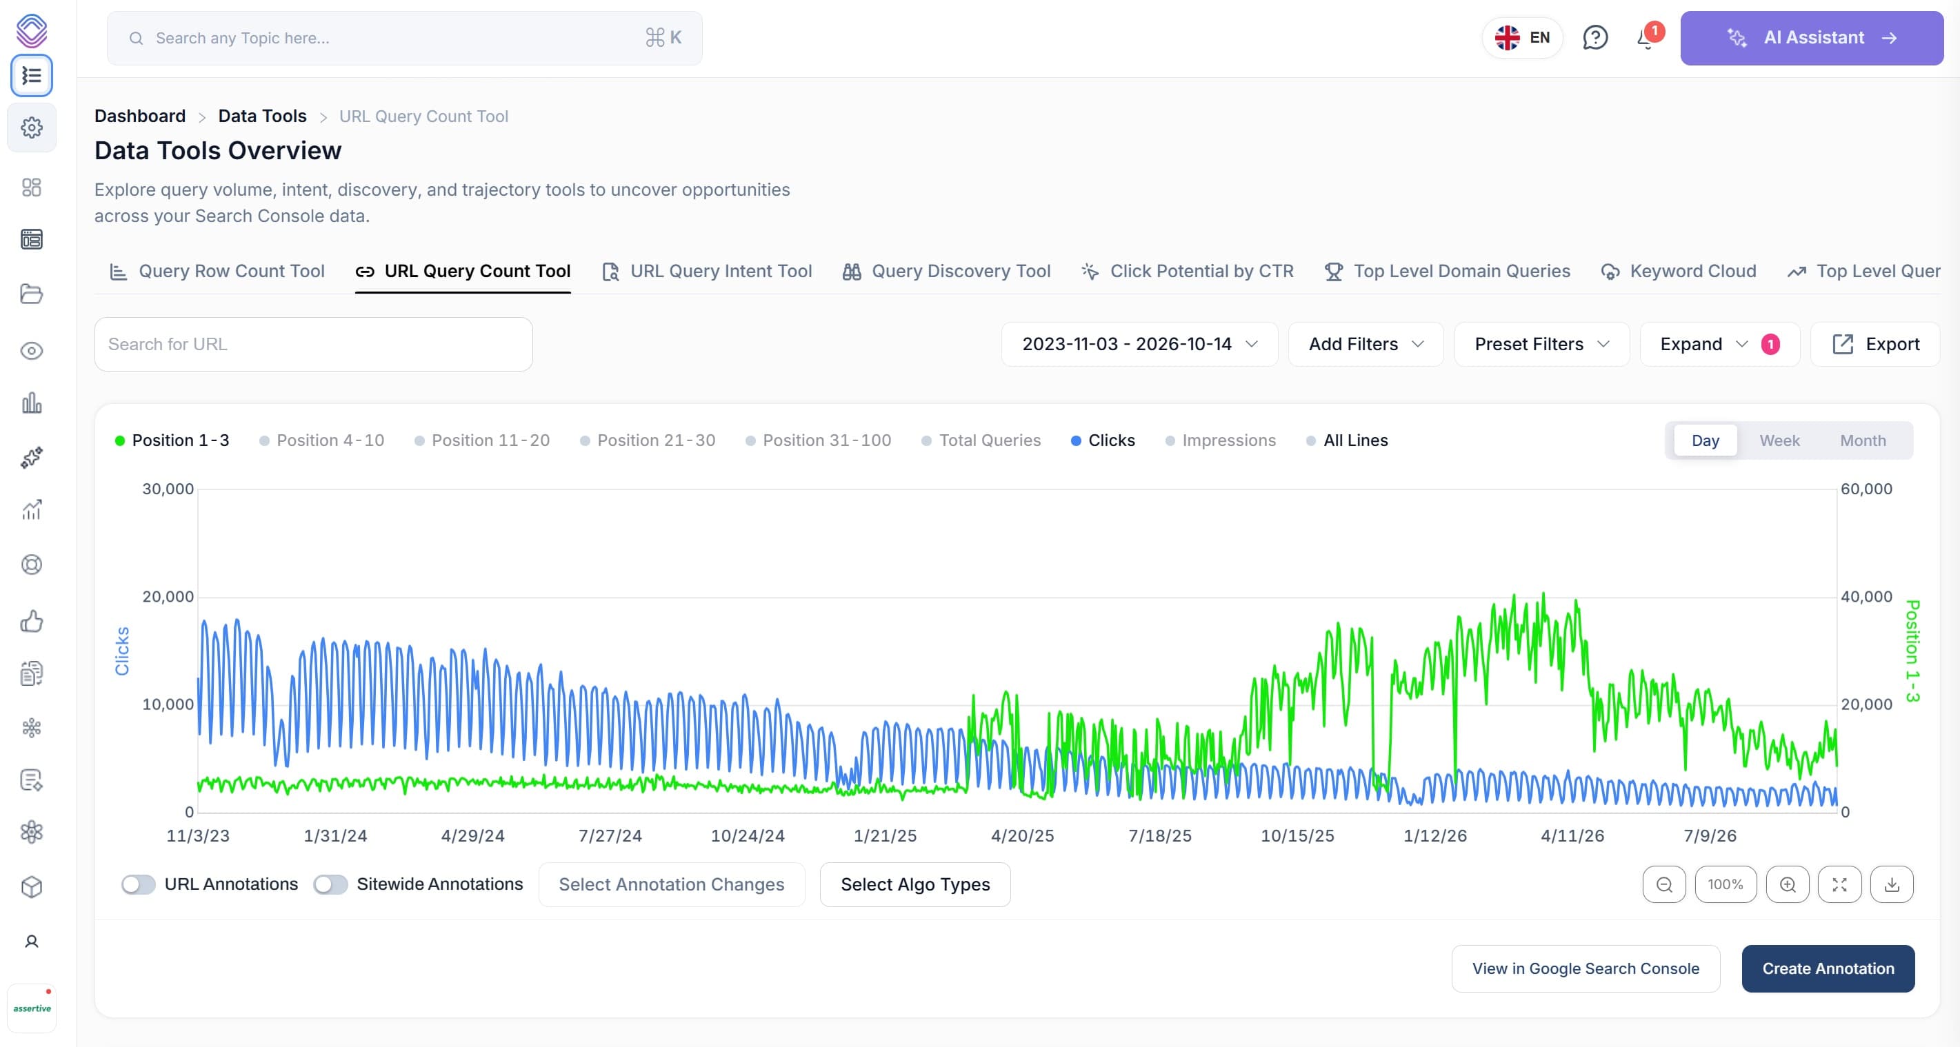Open the folder icon in sidebar
Screen dimensions: 1960x1047
point(31,294)
